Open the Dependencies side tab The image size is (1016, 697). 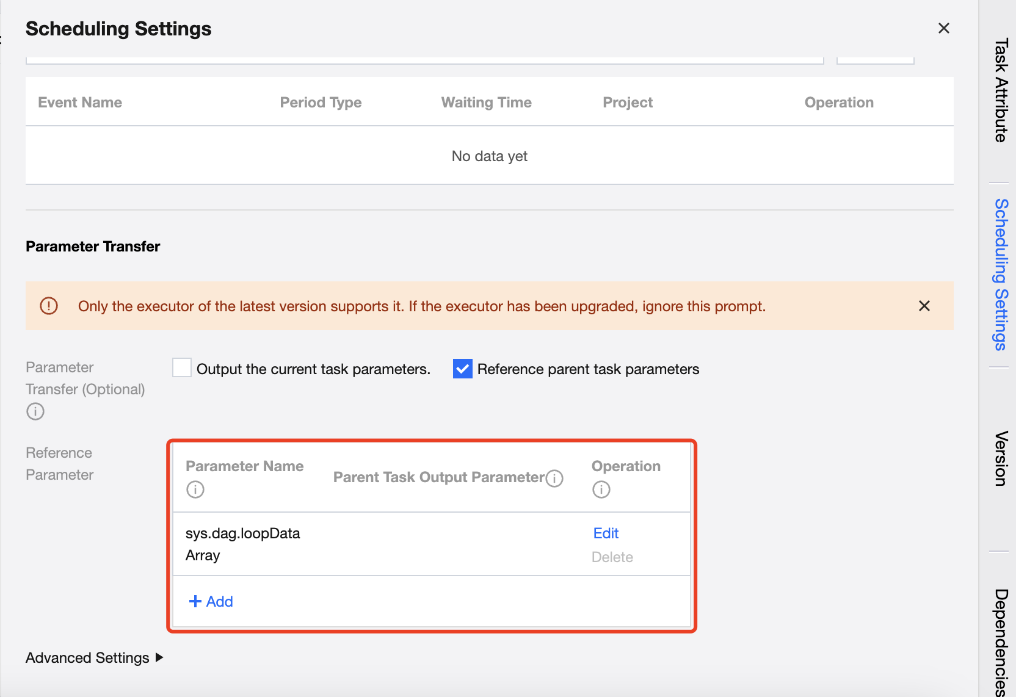pyautogui.click(x=1000, y=641)
